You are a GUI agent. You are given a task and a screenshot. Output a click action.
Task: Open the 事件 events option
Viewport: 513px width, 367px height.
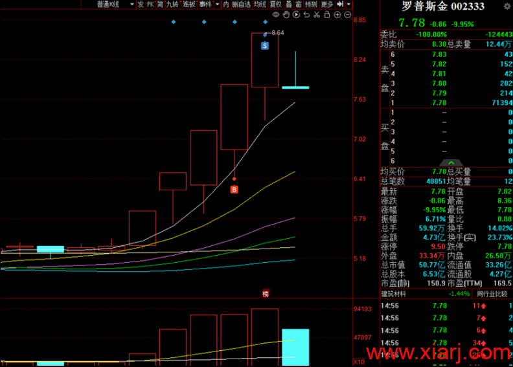tap(205, 5)
